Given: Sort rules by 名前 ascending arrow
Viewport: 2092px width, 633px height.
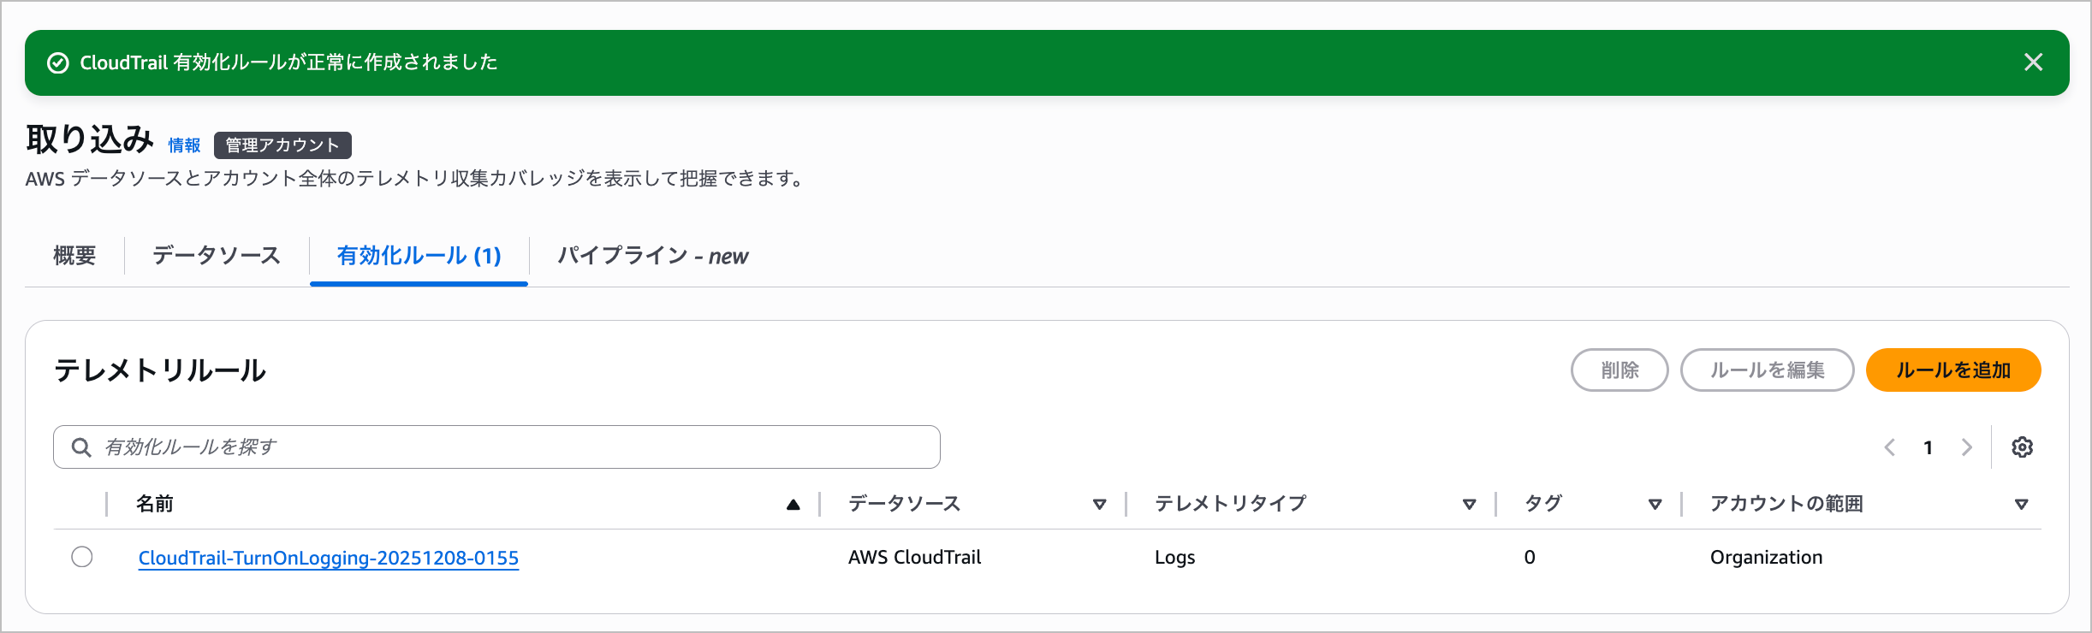Looking at the screenshot, I should [793, 505].
